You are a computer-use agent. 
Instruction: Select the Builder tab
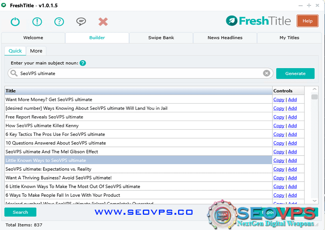tap(97, 38)
